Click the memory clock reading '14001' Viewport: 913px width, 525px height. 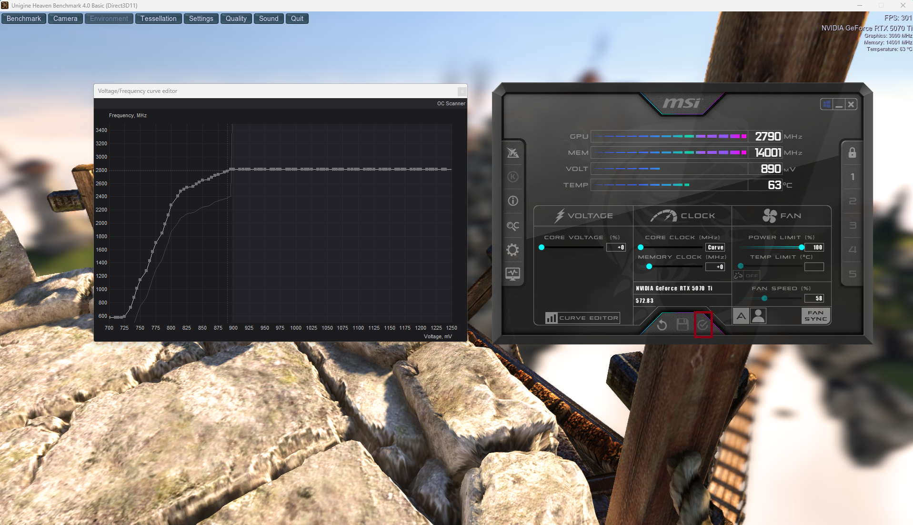[x=768, y=153]
